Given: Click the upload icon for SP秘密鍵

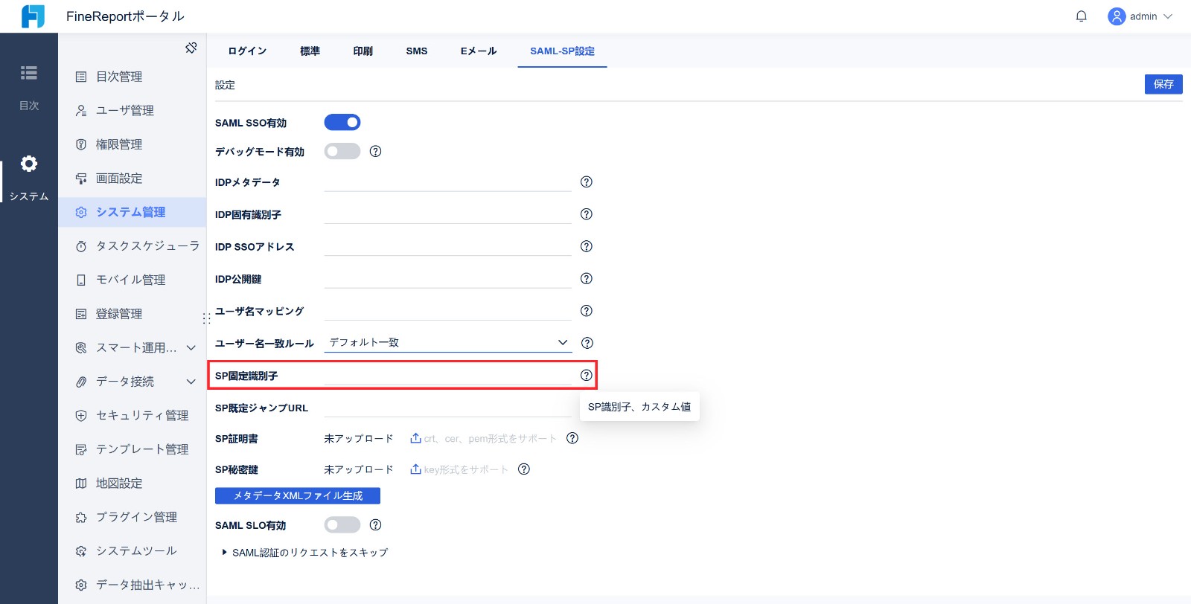Looking at the screenshot, I should [415, 469].
